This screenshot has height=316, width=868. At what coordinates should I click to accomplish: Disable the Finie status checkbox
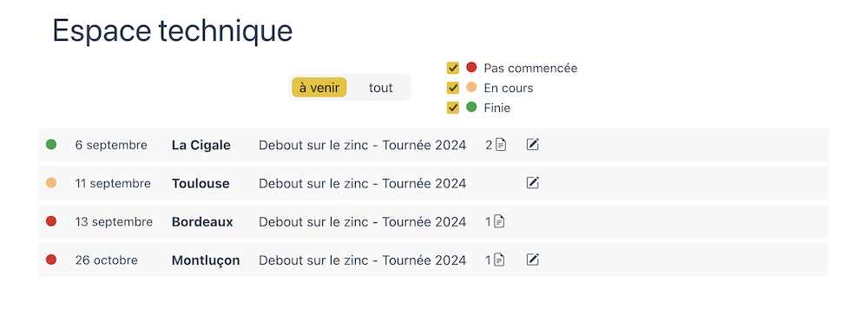453,108
